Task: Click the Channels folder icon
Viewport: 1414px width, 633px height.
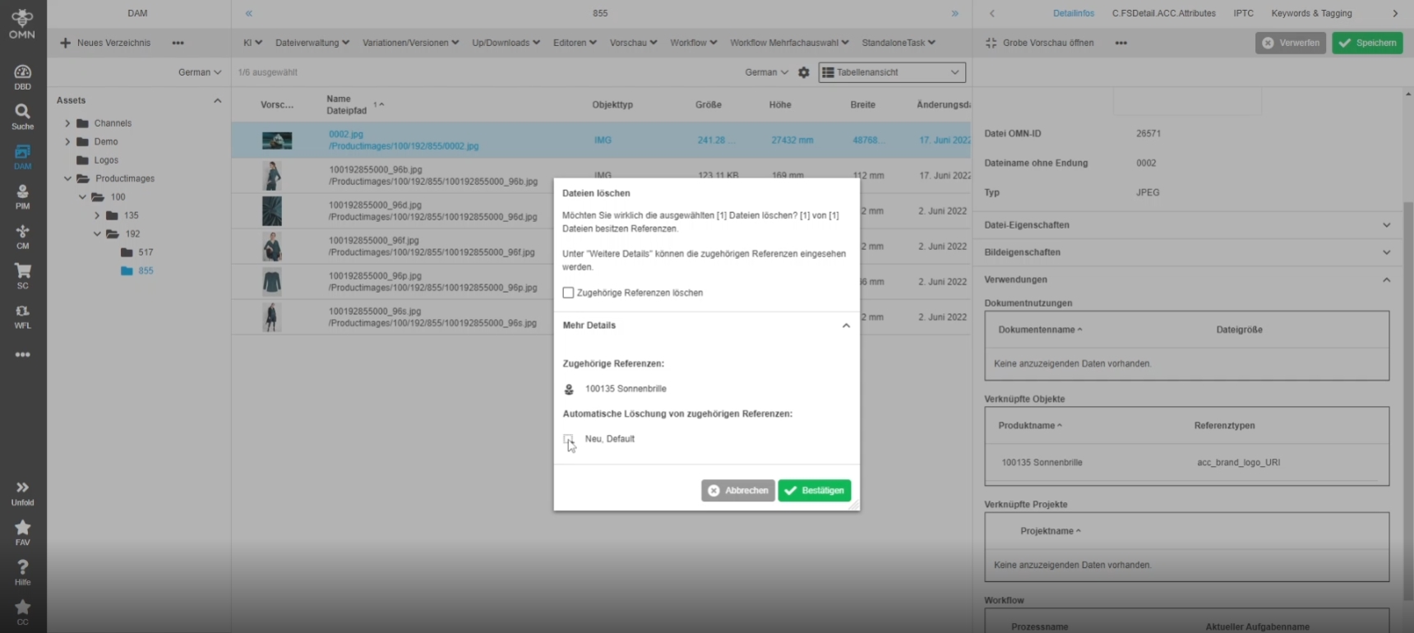Action: tap(82, 123)
